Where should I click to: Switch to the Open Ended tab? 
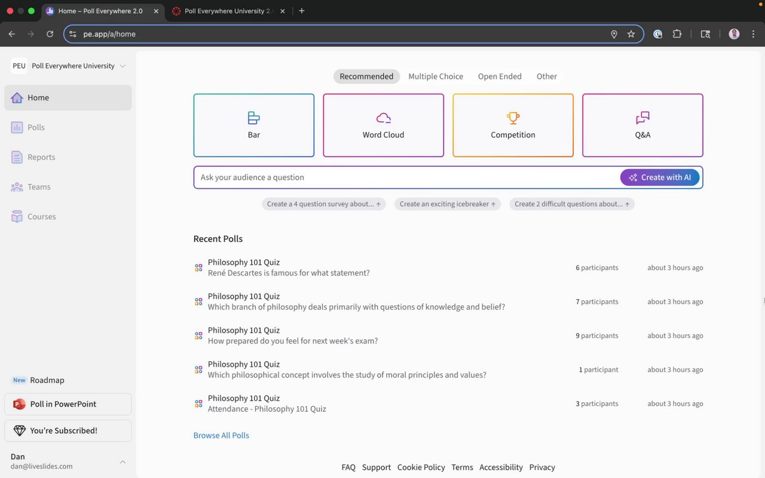[x=500, y=76]
